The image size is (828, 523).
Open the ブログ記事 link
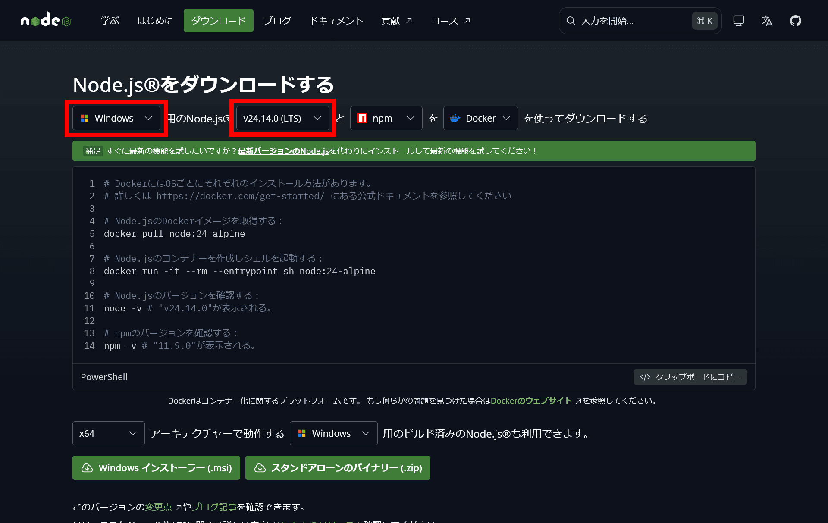pyautogui.click(x=214, y=507)
